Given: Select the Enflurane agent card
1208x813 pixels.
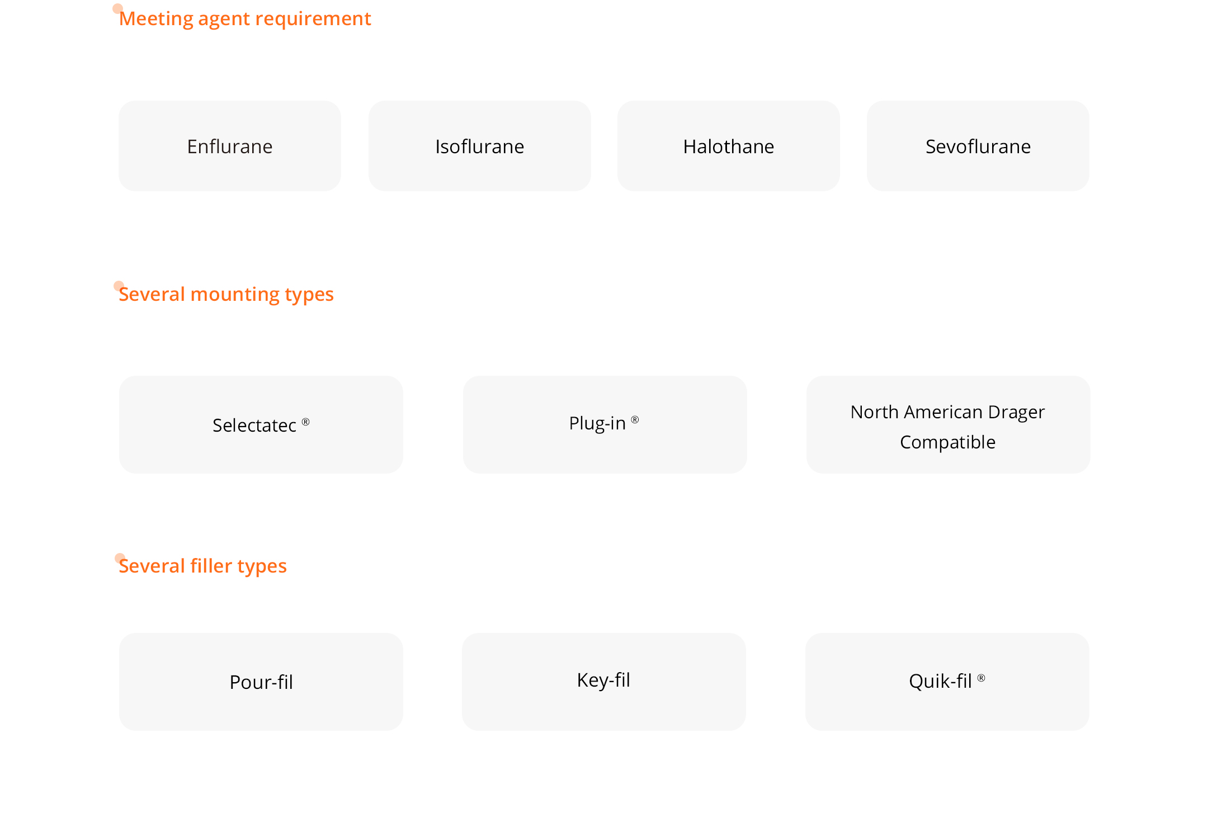Looking at the screenshot, I should click(x=229, y=146).
